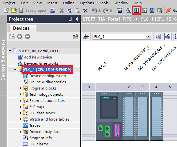Click the Copy icon
The width and height of the screenshot is (177, 147).
(70, 10)
